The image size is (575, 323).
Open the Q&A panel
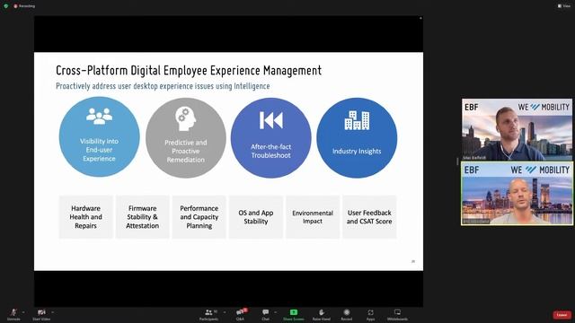(x=241, y=314)
